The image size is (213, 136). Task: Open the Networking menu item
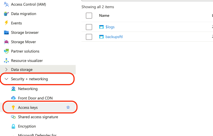(x=28, y=89)
